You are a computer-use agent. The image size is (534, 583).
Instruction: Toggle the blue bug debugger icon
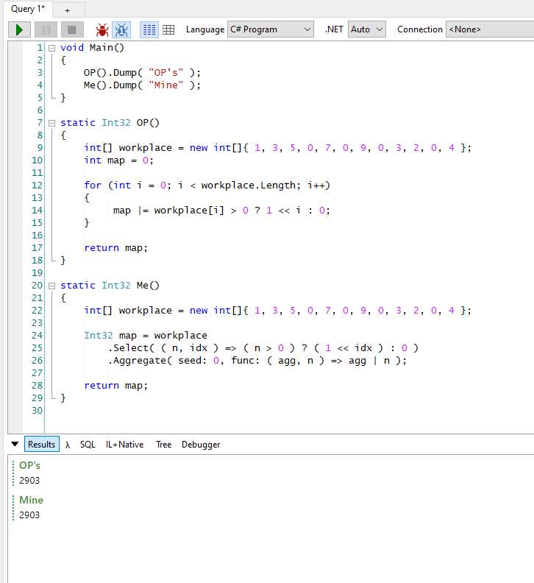pyautogui.click(x=121, y=29)
